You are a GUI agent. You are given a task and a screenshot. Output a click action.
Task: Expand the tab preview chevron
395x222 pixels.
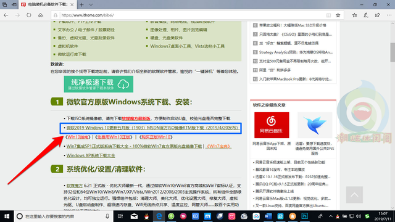91,4
